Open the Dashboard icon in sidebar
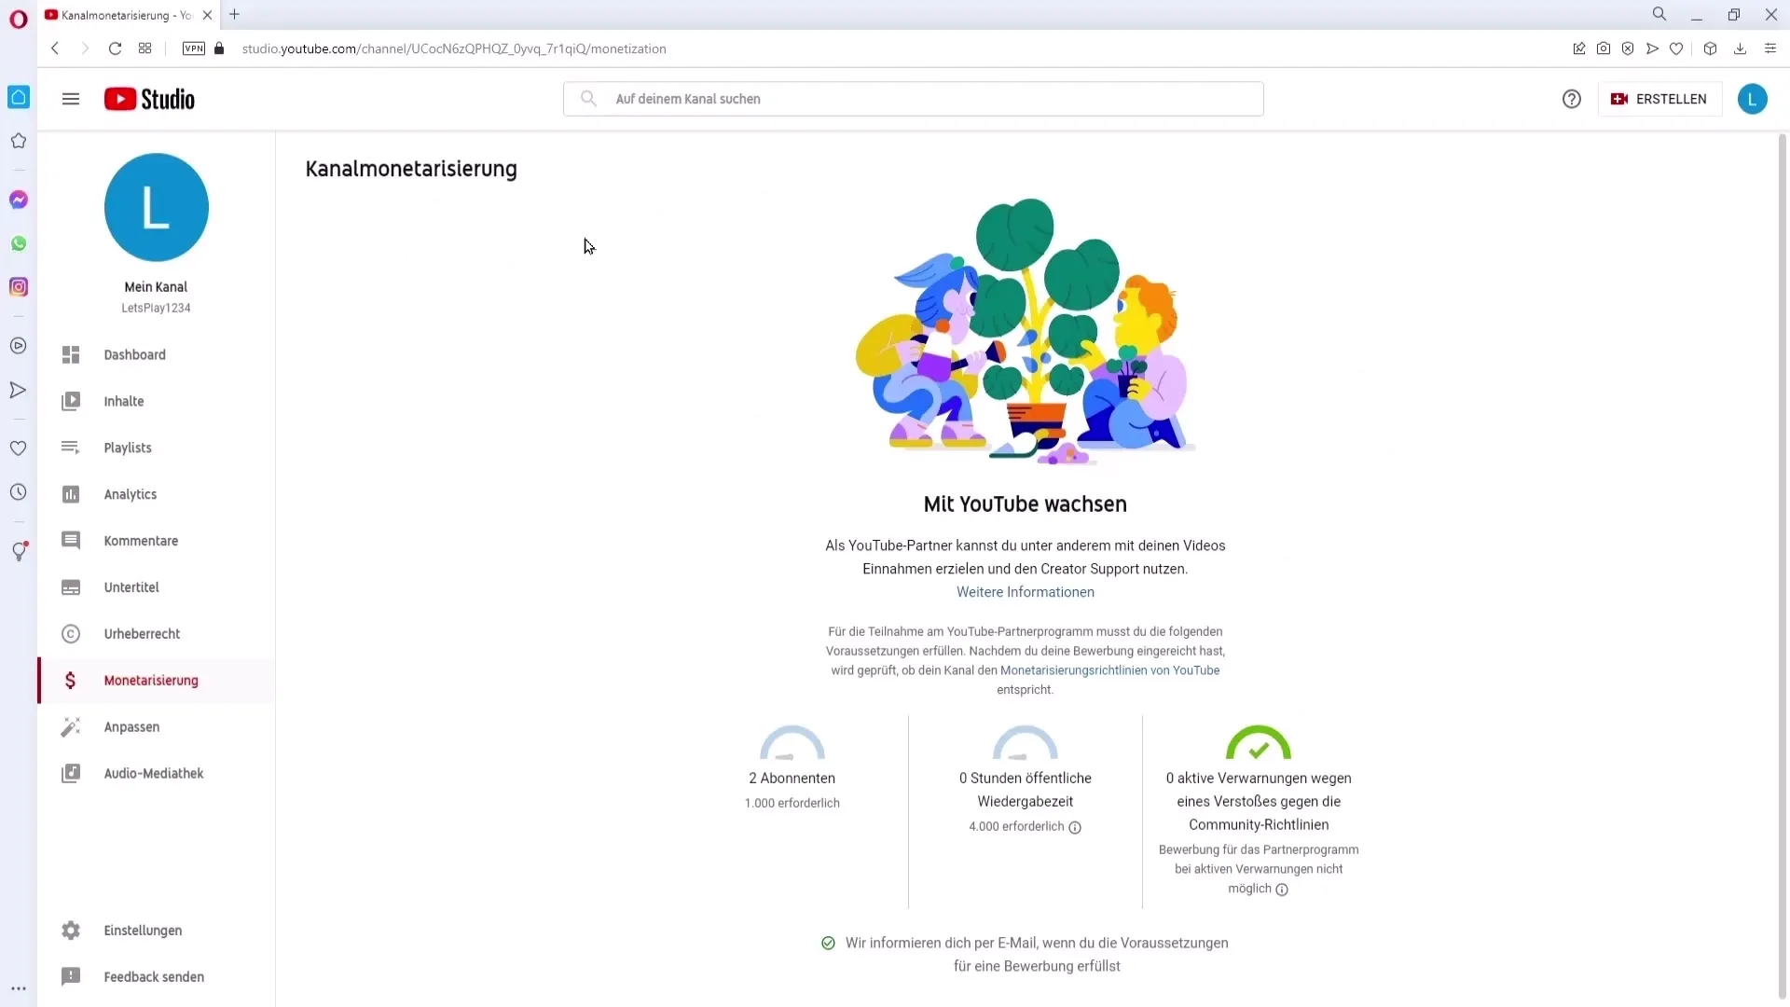 coord(71,354)
